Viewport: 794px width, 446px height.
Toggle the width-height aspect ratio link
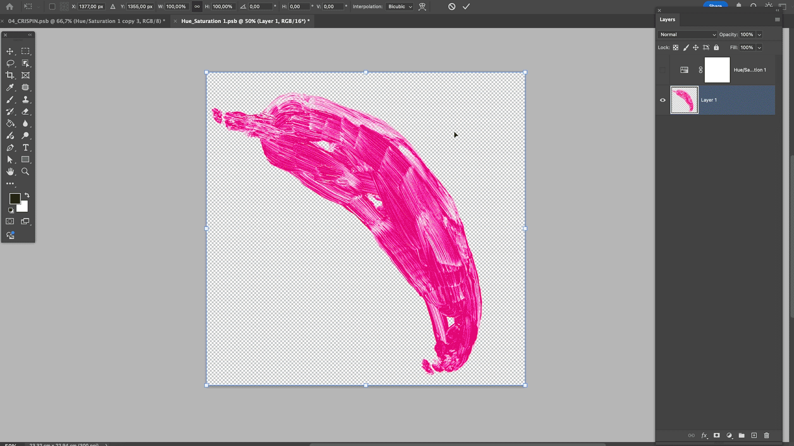click(x=197, y=7)
